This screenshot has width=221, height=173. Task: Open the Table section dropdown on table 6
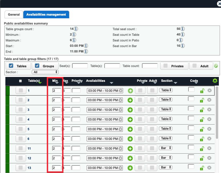(x=166, y=138)
